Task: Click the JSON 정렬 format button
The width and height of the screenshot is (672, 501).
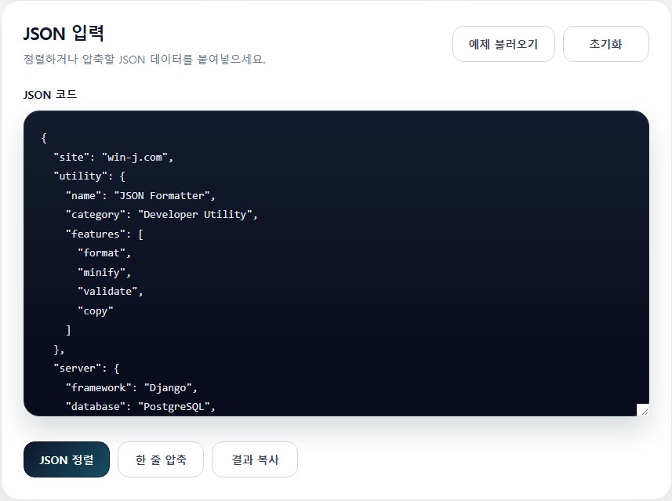Action: click(67, 459)
